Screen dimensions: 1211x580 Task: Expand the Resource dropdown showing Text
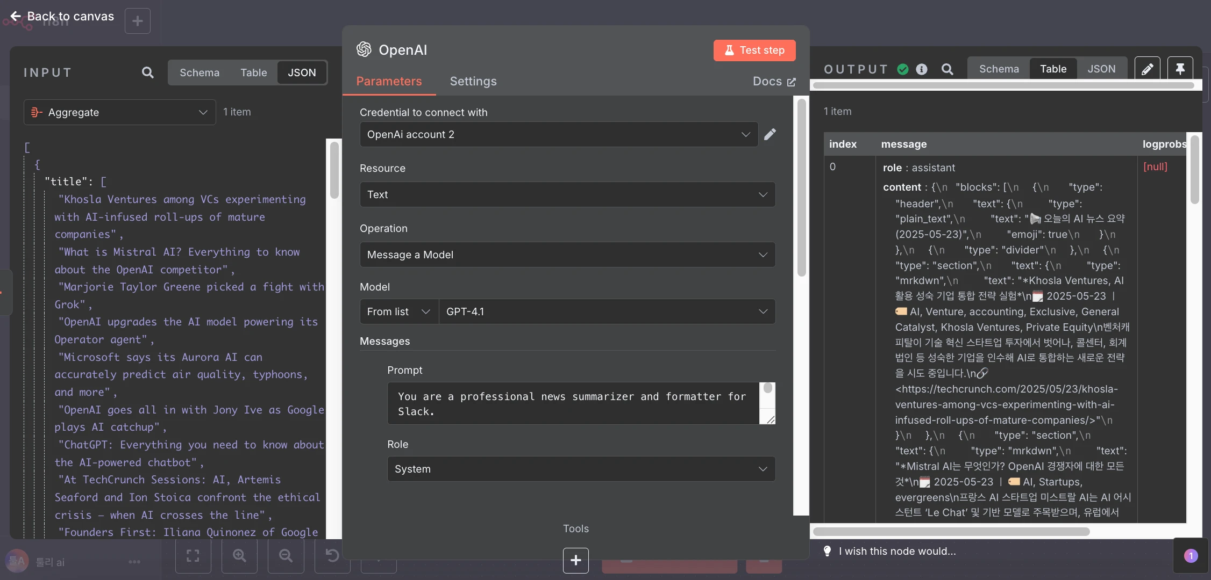(x=567, y=194)
